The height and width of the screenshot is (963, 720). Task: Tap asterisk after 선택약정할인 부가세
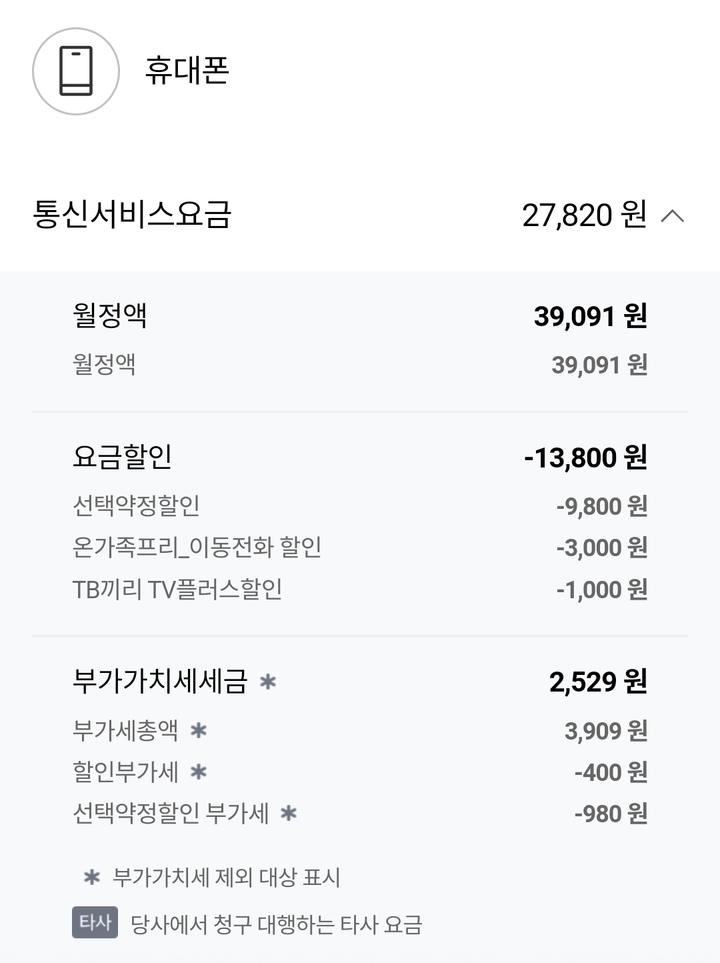289,814
